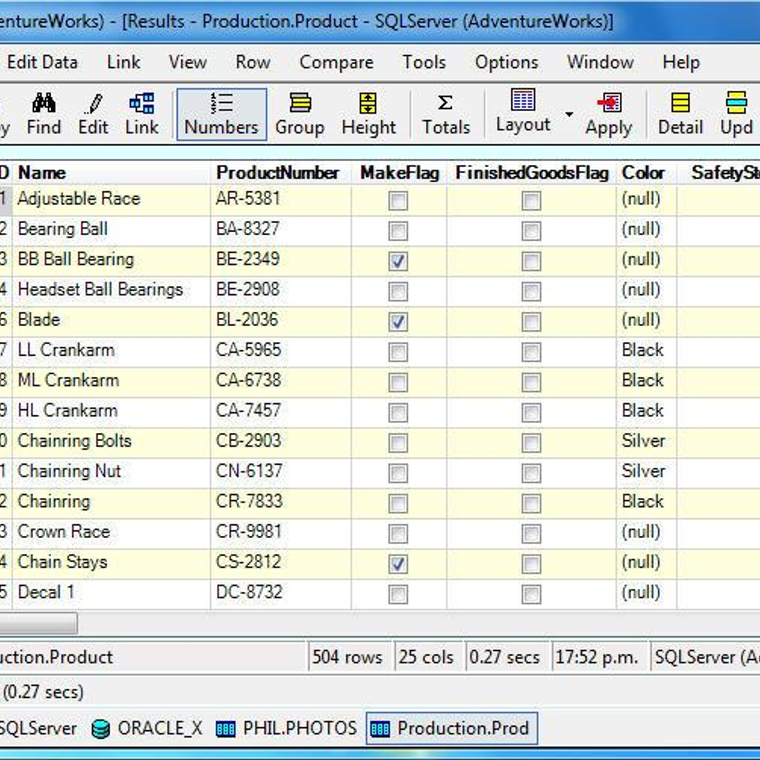760x760 pixels.
Task: Click the ORACLE_X database icon
Action: [x=100, y=729]
